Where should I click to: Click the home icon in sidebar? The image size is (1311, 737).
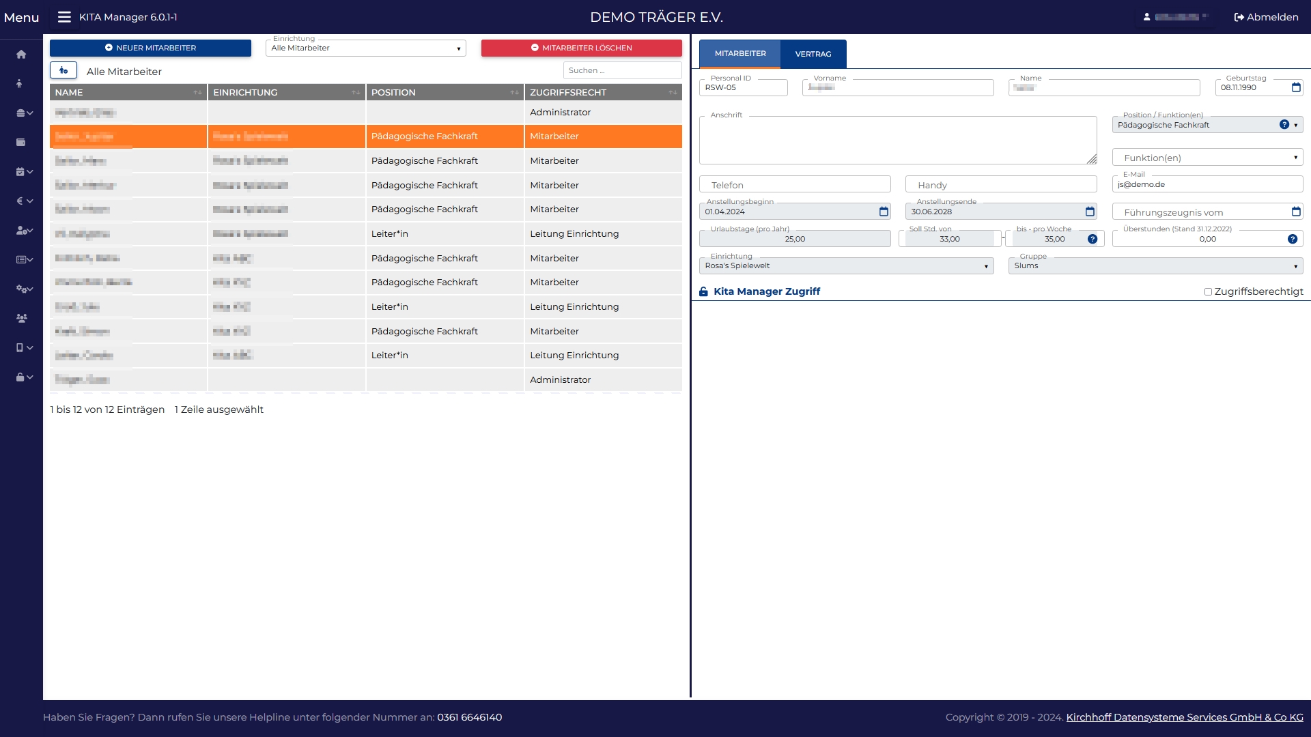point(21,55)
